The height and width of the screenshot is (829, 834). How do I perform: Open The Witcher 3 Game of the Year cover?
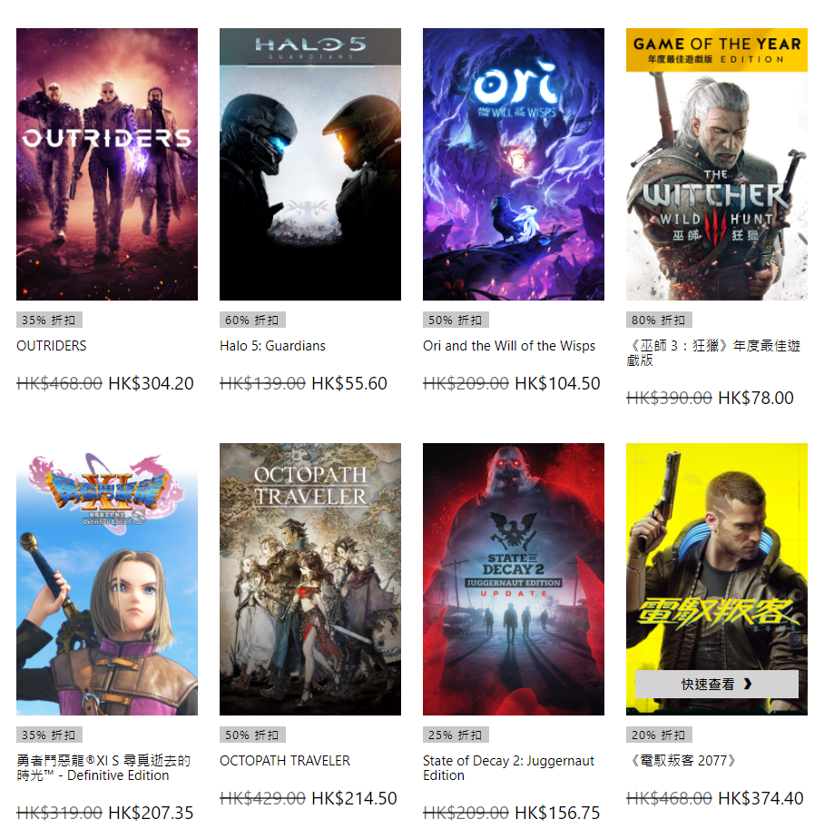point(716,164)
